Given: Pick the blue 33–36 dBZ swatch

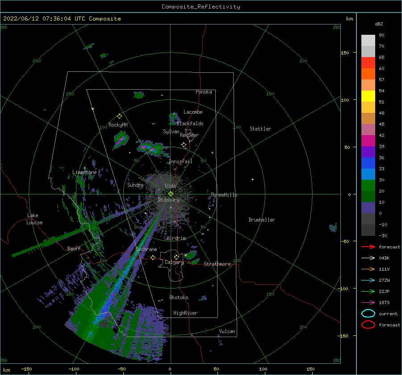Looking at the screenshot, I should pos(368,163).
